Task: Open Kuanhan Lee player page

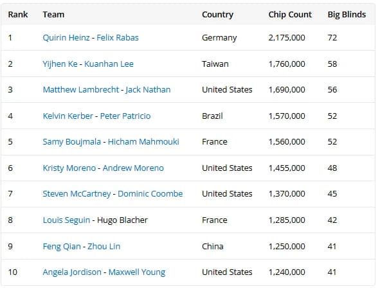Action: 109,64
